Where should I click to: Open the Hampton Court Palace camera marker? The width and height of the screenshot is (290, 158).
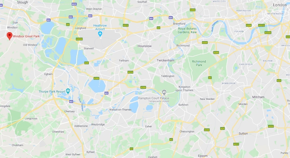click(164, 92)
